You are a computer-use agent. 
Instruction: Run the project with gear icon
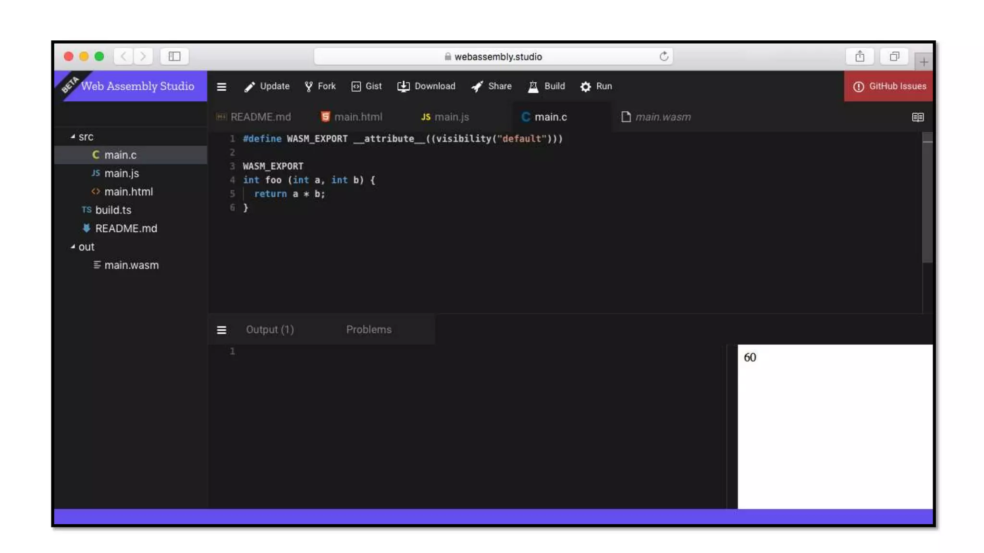[586, 86]
